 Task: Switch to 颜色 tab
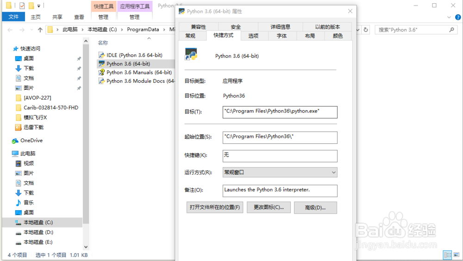338,36
